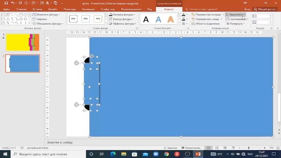Toggle the Примечания comments button
The width and height of the screenshot is (281, 158).
[191, 148]
